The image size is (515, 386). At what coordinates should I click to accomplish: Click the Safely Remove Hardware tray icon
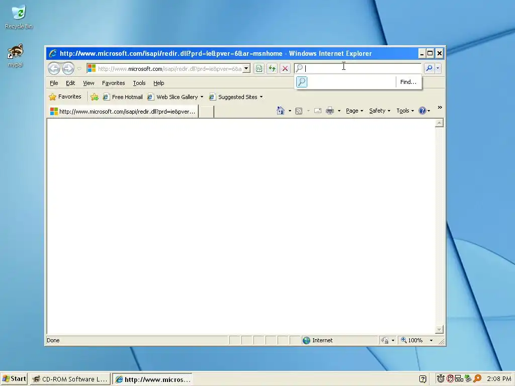pyautogui.click(x=468, y=379)
